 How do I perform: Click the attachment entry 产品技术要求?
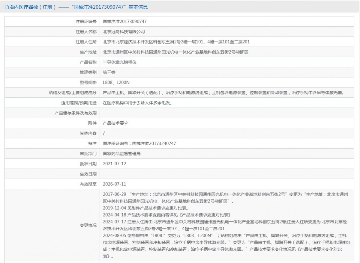115,123
